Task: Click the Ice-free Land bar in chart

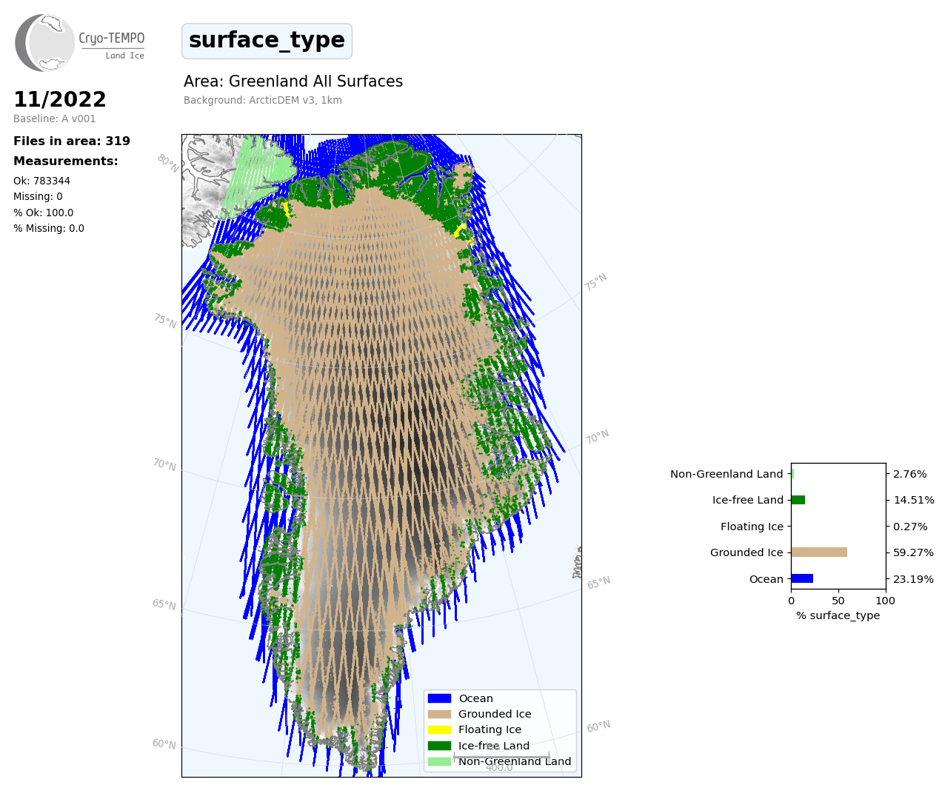Action: click(x=798, y=500)
